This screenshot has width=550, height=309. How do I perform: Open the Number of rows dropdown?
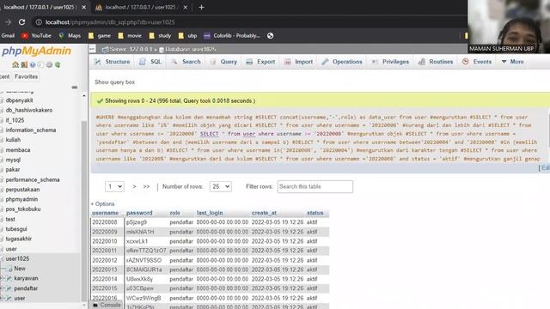220,187
